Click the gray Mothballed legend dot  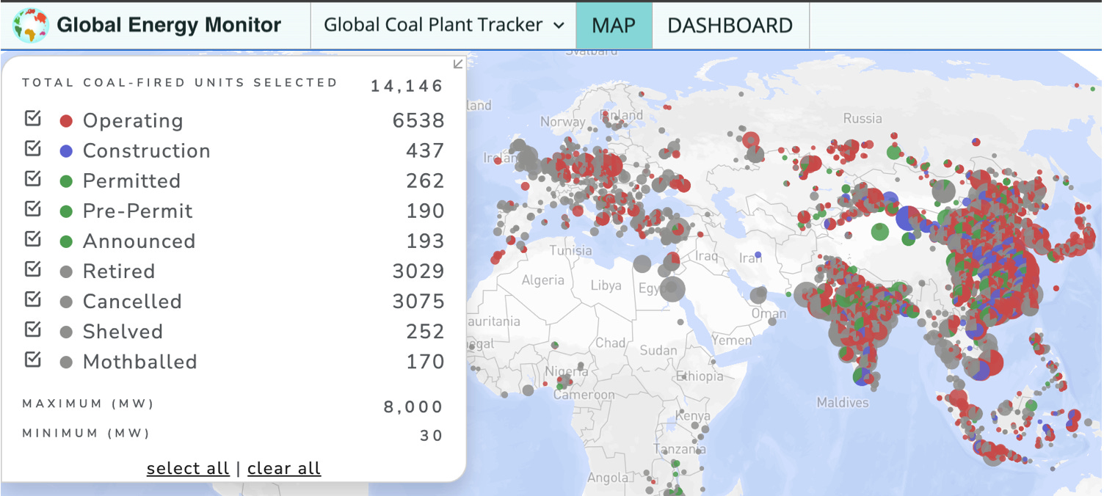66,362
